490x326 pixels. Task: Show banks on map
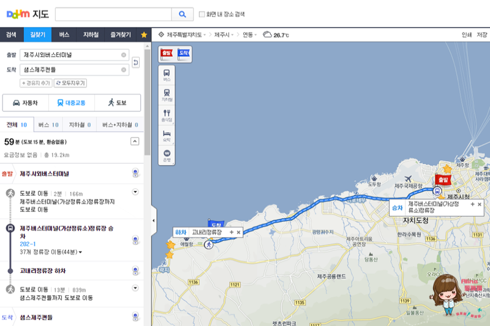[167, 155]
